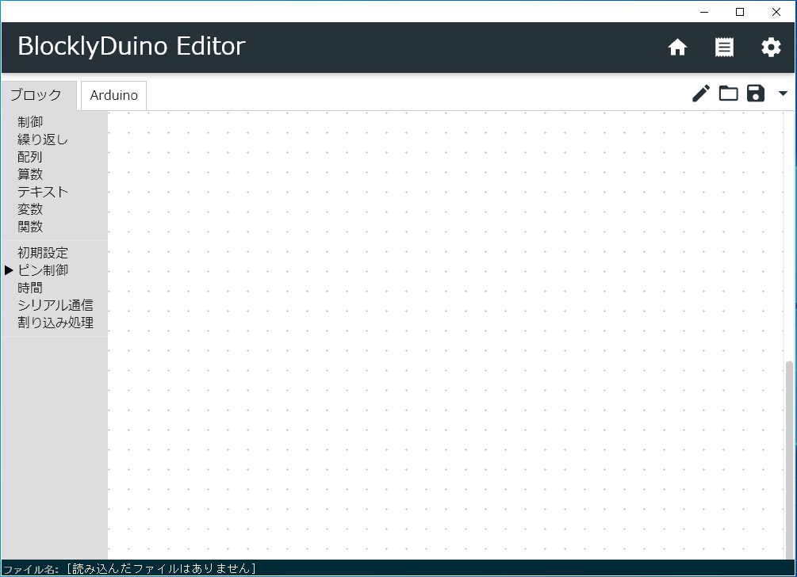Select the 関数 category

point(30,227)
